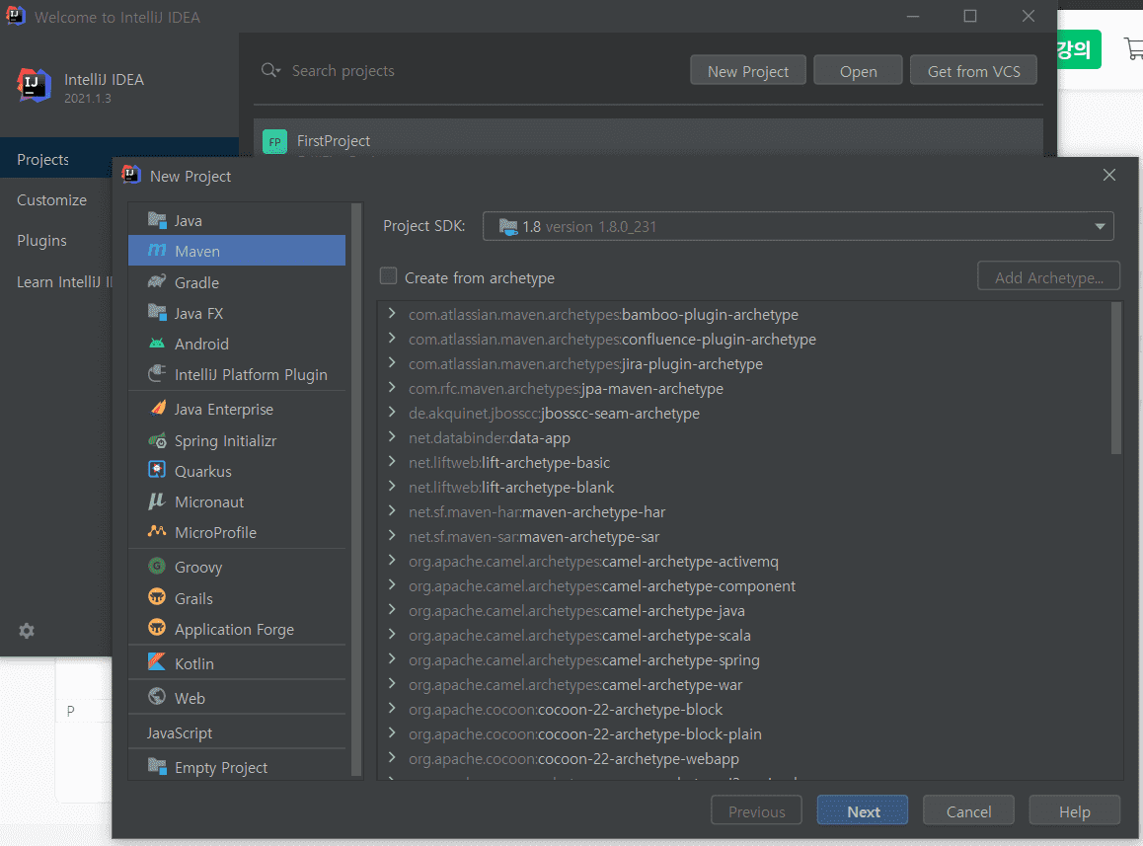Click the Android robot icon
The height and width of the screenshot is (846, 1143).
point(157,343)
